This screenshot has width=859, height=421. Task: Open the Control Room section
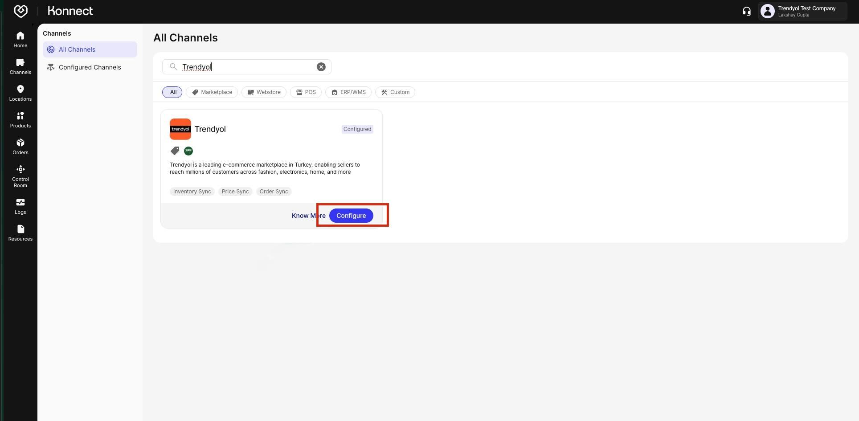click(20, 176)
